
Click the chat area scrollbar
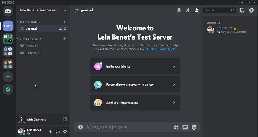(x=201, y=69)
